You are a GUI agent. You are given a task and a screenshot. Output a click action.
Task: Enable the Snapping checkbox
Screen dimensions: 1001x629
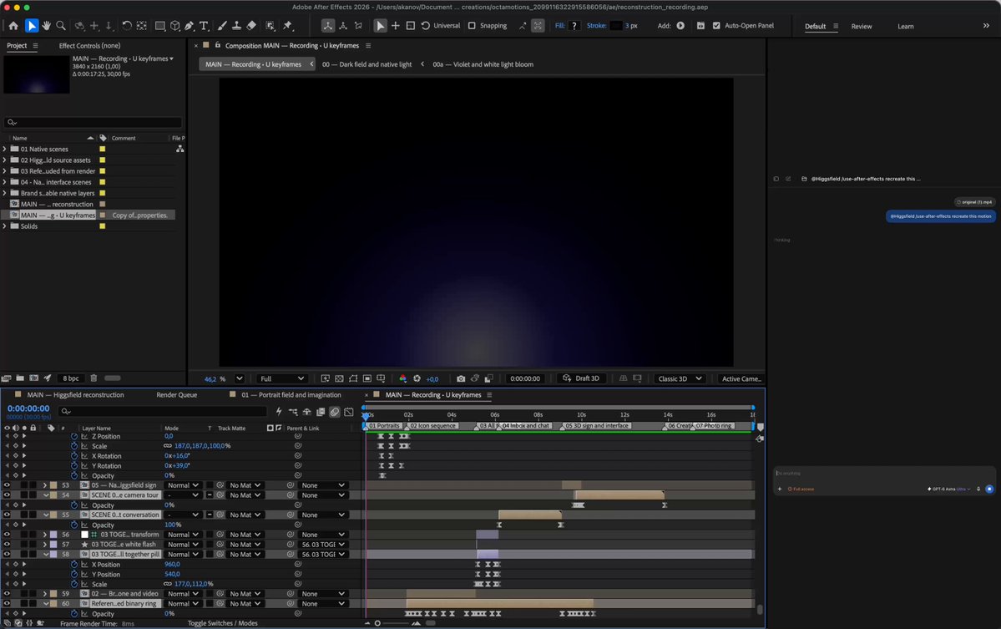472,26
